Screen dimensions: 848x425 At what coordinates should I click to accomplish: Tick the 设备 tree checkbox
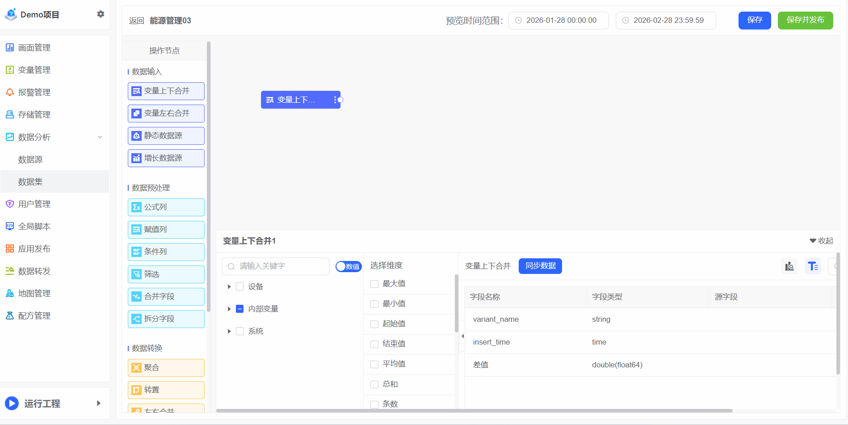tap(240, 286)
